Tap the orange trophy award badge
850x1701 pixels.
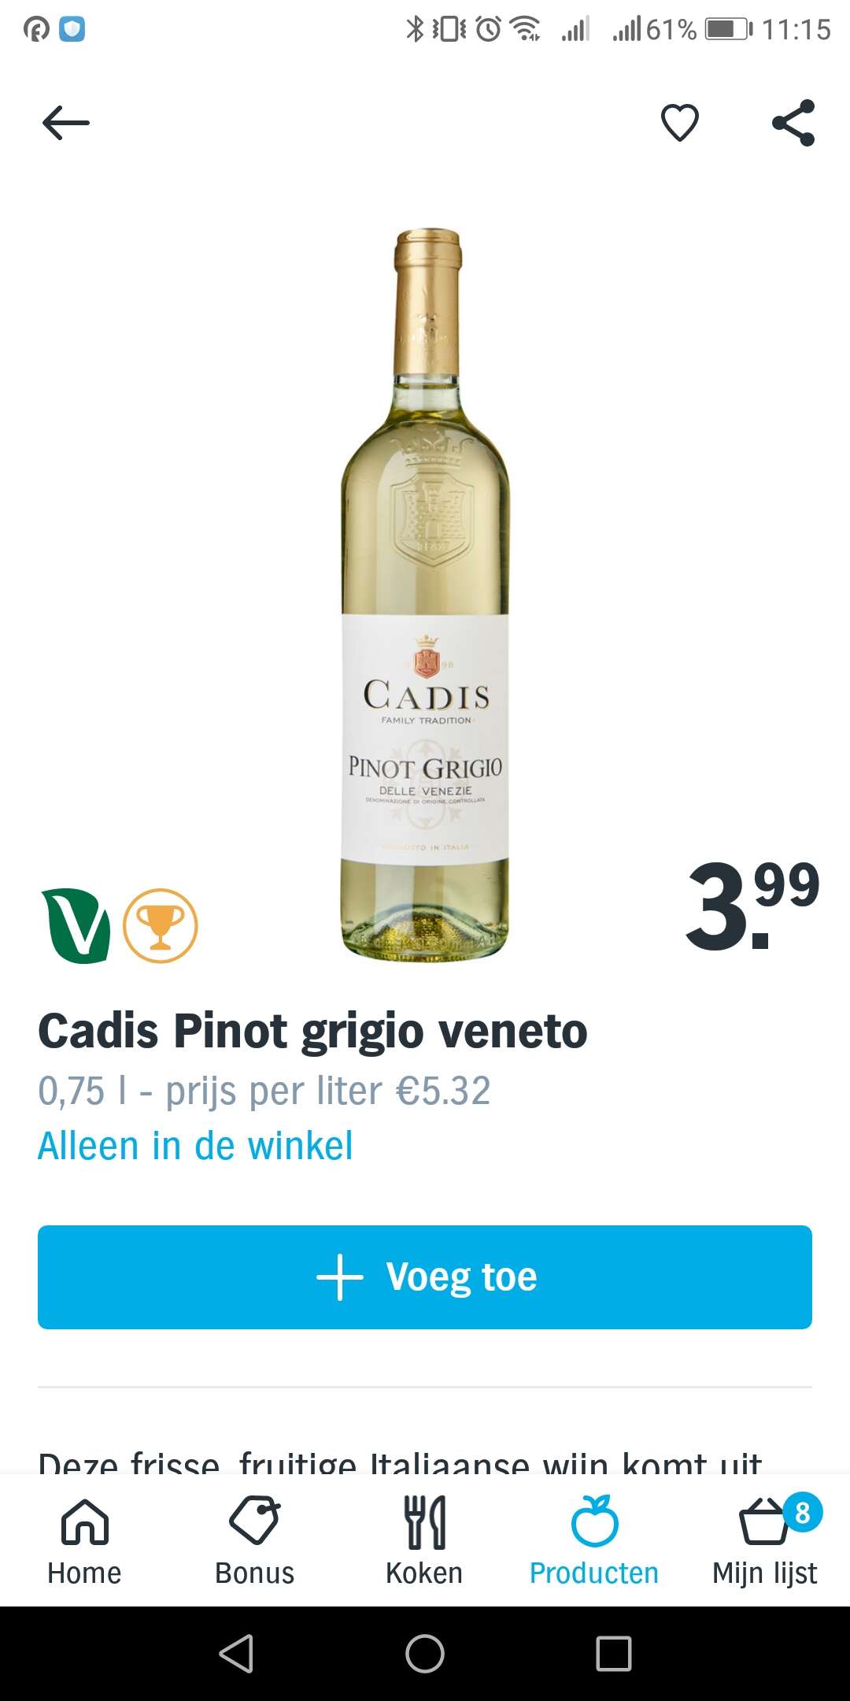pos(161,925)
